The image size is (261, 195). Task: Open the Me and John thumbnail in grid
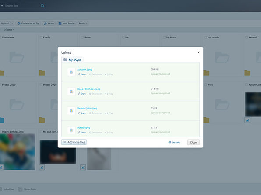click(58, 152)
